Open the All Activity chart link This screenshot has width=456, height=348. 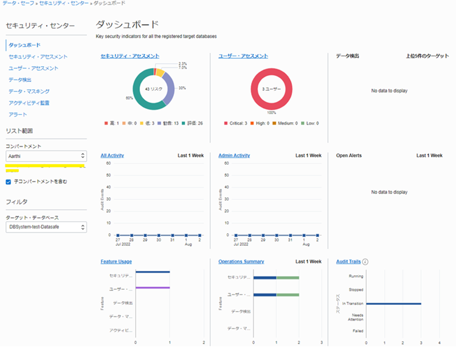(x=112, y=155)
